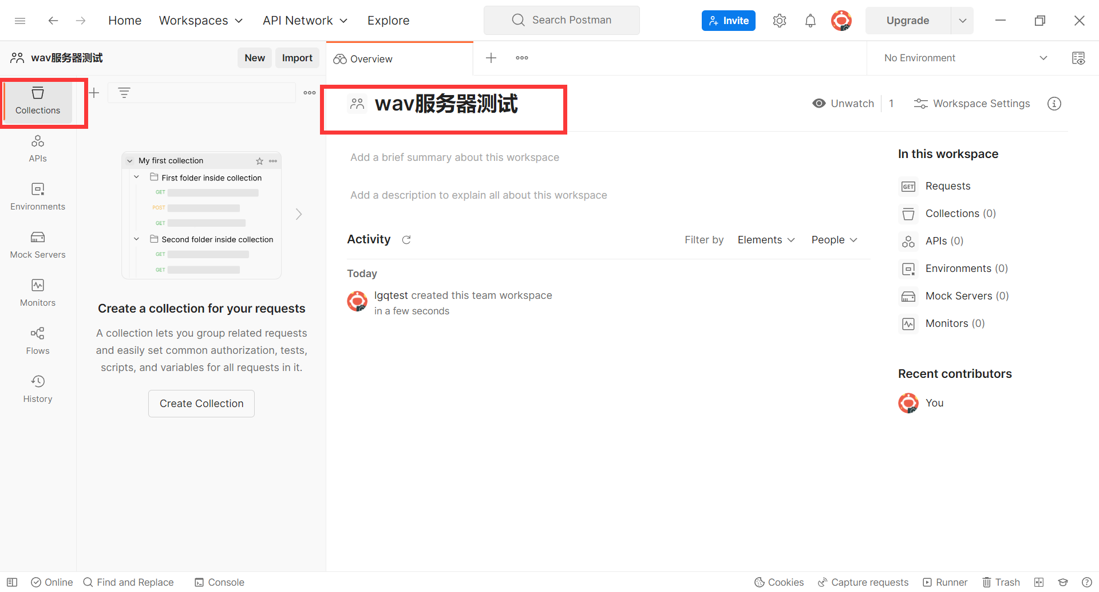Open the Elements filter dropdown
The height and width of the screenshot is (592, 1099).
click(x=766, y=240)
